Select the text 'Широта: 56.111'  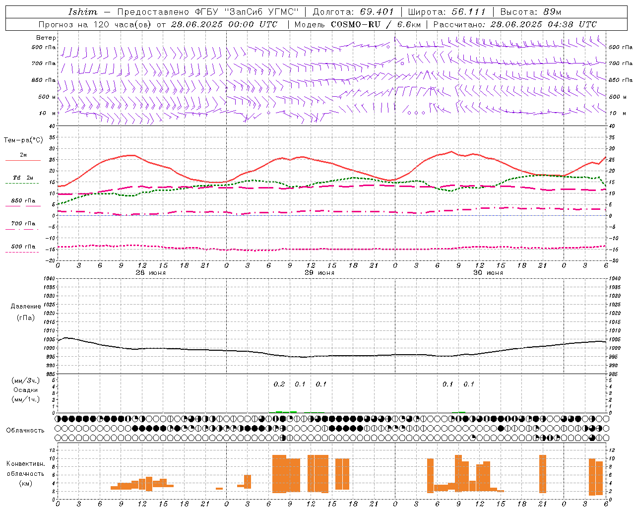[x=446, y=12]
